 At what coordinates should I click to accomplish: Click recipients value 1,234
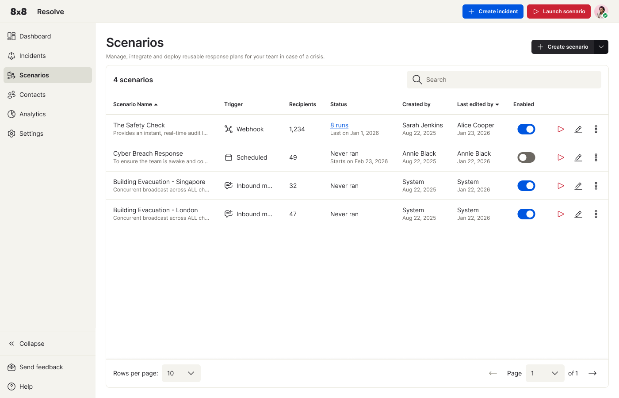[297, 129]
